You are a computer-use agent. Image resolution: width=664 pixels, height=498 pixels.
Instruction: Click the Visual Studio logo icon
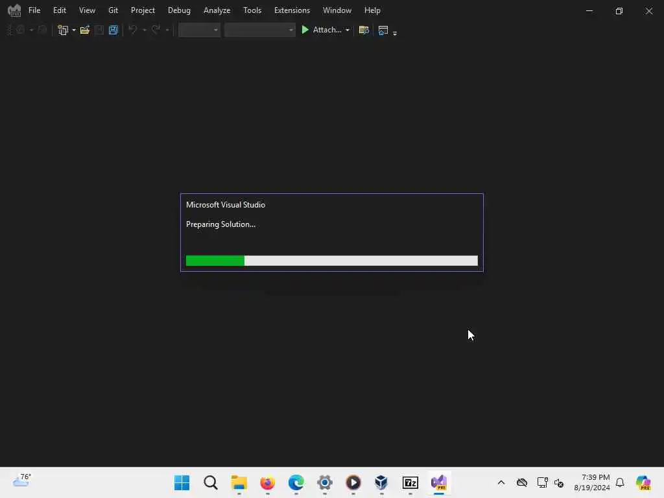(x=14, y=10)
